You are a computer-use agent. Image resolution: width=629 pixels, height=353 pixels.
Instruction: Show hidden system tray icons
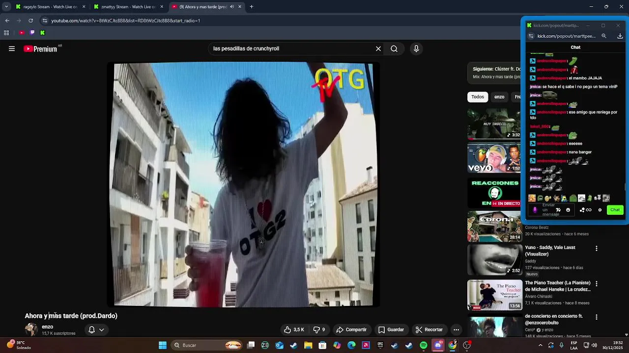click(x=541, y=345)
